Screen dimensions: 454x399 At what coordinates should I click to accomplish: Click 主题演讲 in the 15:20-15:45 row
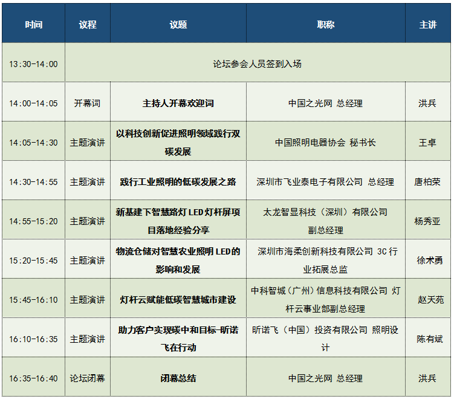tap(88, 261)
